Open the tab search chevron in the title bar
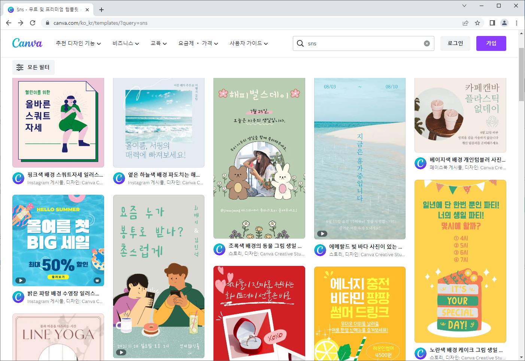 pyautogui.click(x=464, y=6)
